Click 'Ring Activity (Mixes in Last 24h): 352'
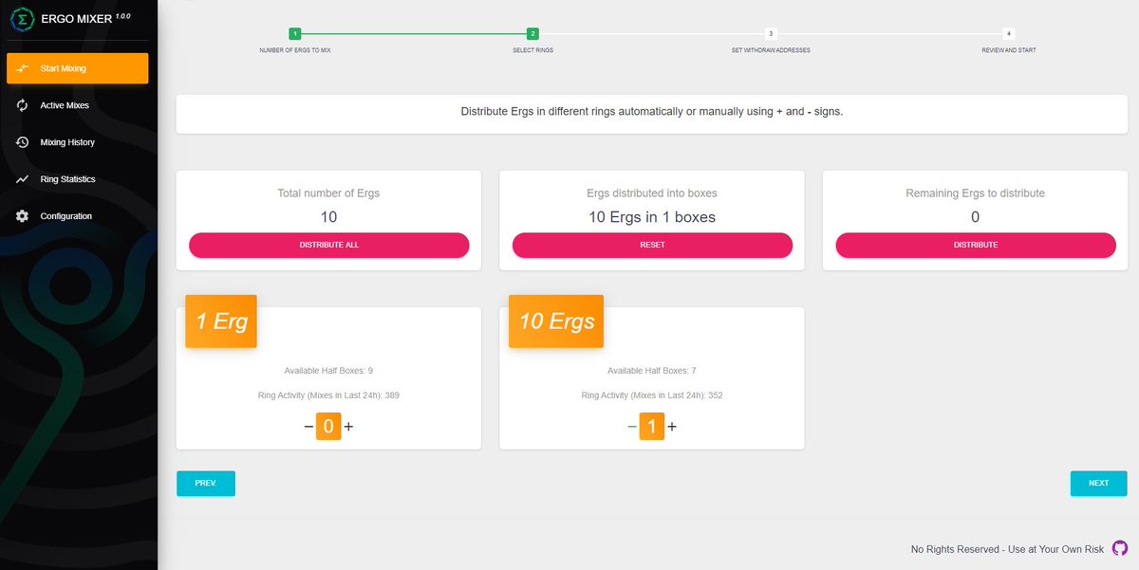Screen dimensions: 1139x570 [652, 395]
